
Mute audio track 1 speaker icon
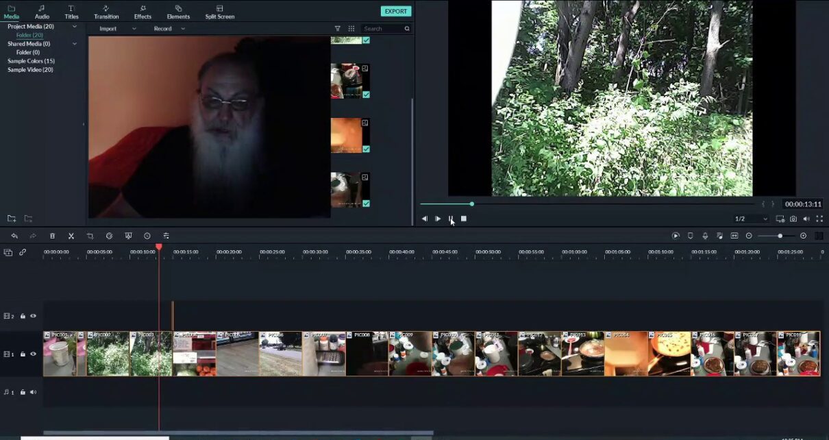[x=33, y=392]
